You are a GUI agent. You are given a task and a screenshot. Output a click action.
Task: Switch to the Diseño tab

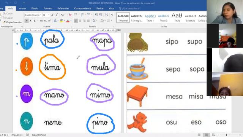click(x=35, y=8)
